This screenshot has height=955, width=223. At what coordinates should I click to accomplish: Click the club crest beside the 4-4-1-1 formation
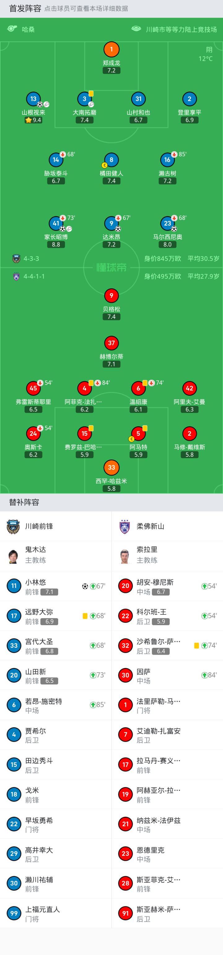click(x=16, y=276)
